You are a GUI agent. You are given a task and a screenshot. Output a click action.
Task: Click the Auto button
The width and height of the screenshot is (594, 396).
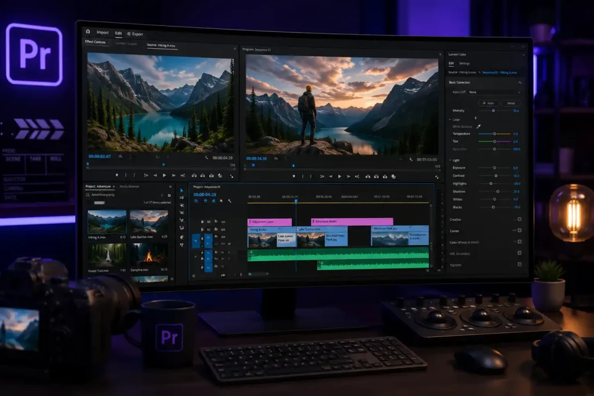tap(488, 103)
